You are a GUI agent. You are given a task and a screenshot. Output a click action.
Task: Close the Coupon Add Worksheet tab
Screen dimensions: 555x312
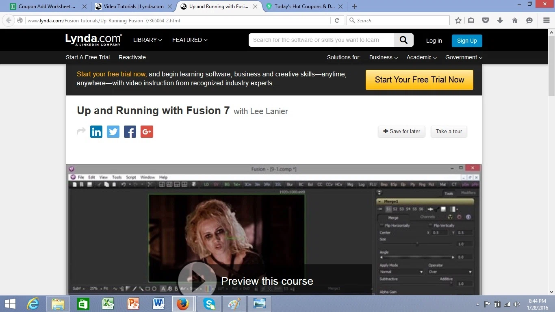pyautogui.click(x=84, y=6)
